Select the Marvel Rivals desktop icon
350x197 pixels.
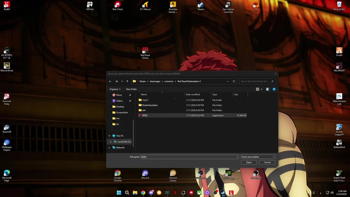pos(7,67)
